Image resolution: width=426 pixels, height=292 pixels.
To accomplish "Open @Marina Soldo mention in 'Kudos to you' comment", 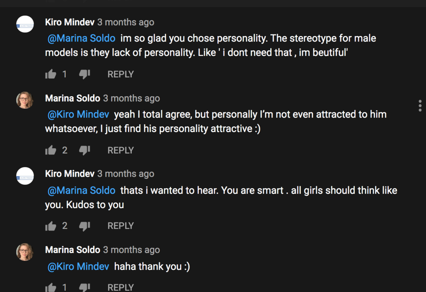I will pyautogui.click(x=81, y=190).
